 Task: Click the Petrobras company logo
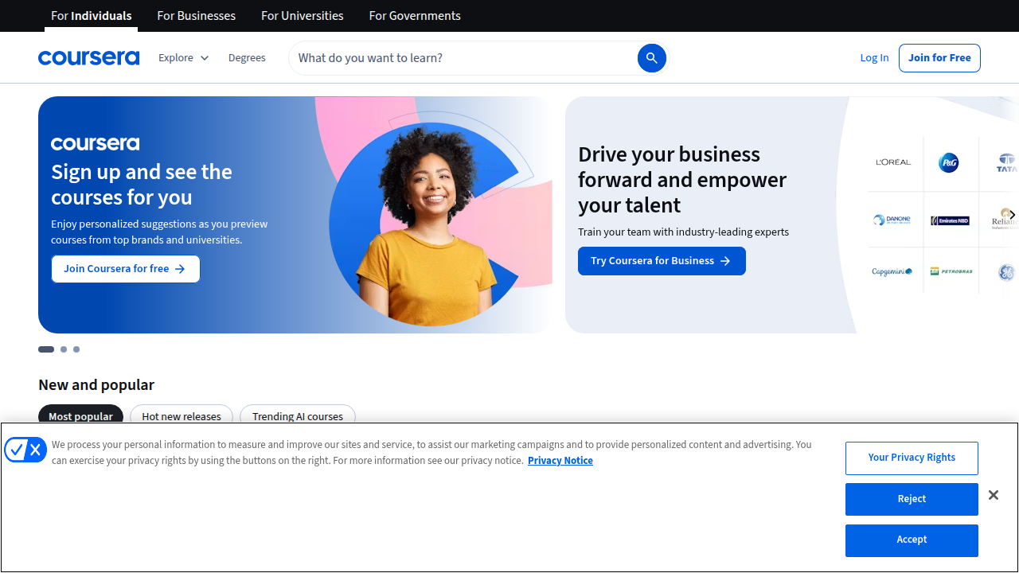(951, 272)
